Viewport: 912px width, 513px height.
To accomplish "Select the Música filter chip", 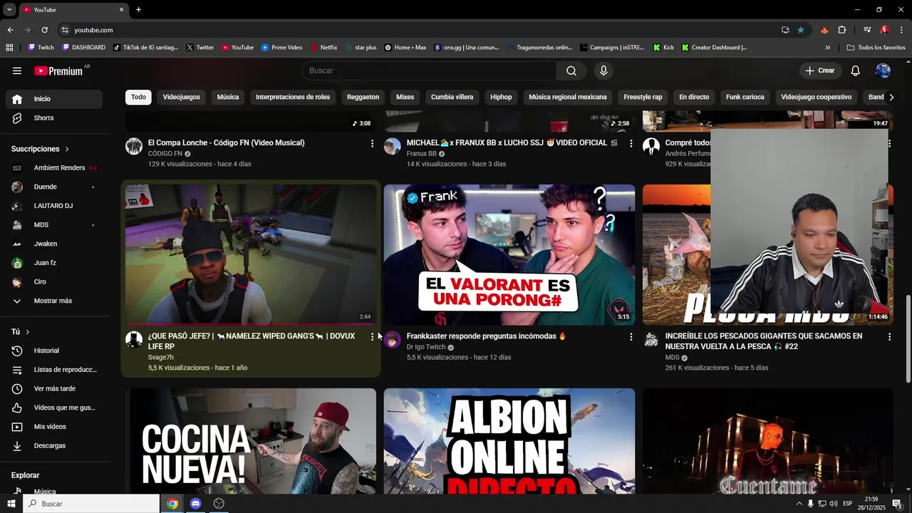I will click(228, 97).
